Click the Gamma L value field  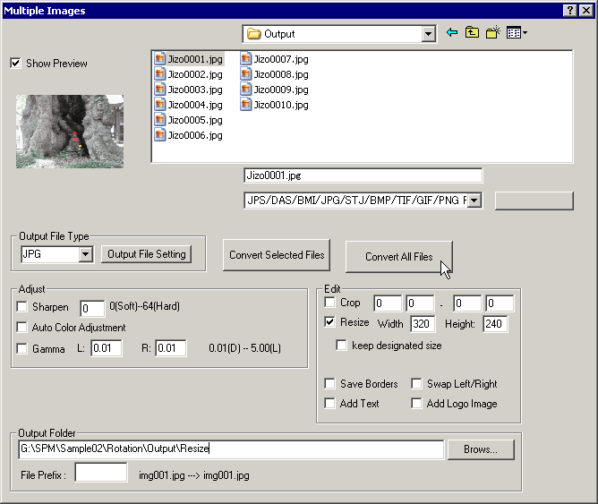pos(107,348)
